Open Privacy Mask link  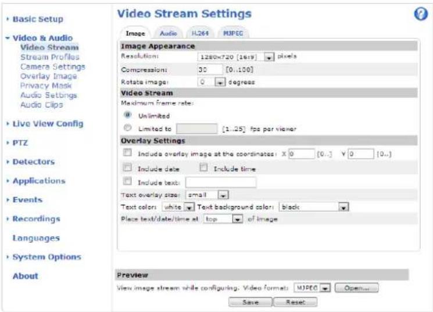pyautogui.click(x=46, y=85)
